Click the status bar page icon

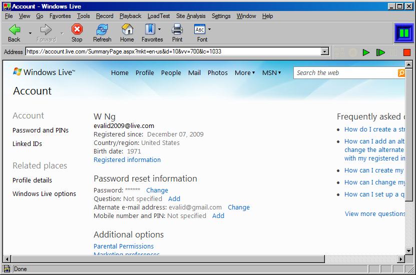pyautogui.click(x=7, y=269)
